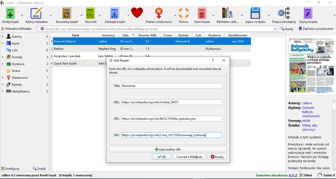Expand the Wiadomości tree node
This screenshot has height=179, width=336.
pos(3,78)
